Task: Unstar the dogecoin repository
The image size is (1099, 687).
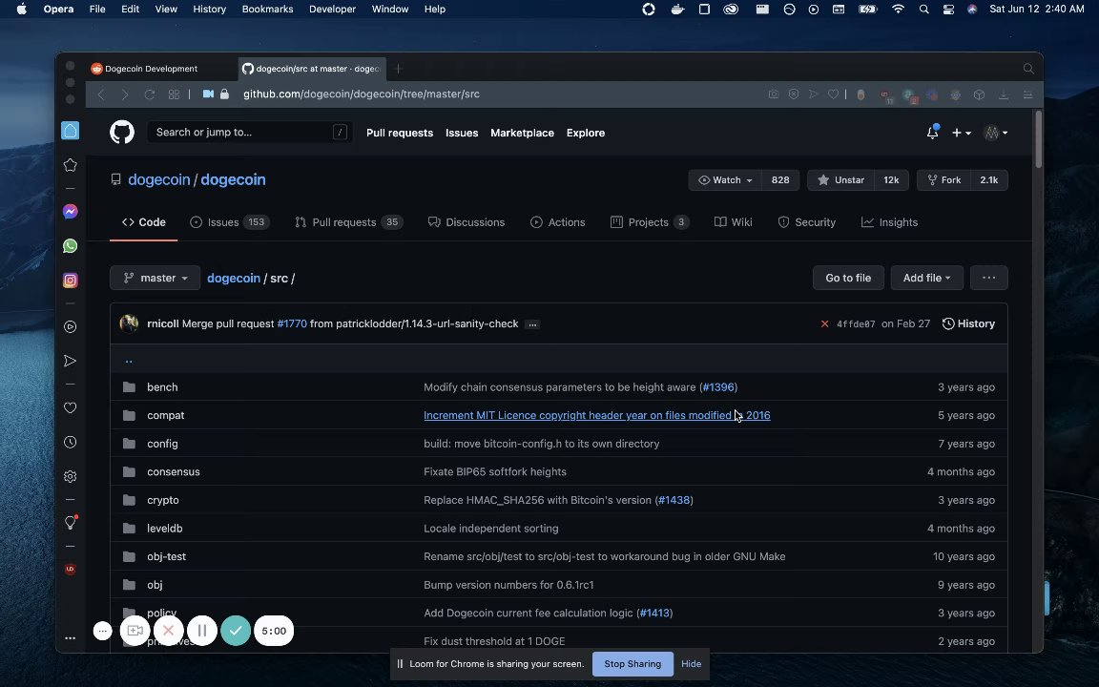Action: point(840,180)
